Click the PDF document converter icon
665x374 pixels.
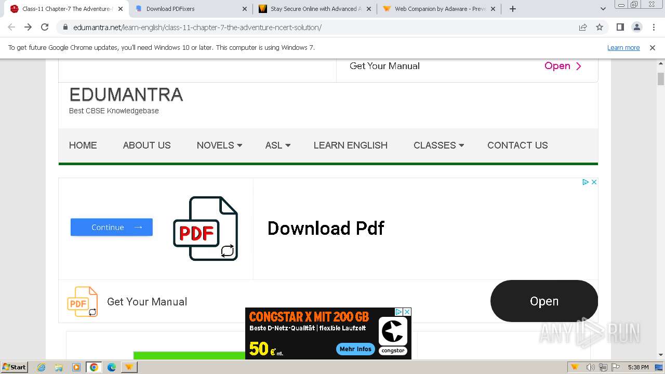206,229
